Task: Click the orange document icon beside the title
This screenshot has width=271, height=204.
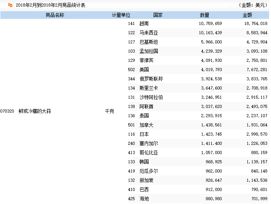Action: click(10, 5)
